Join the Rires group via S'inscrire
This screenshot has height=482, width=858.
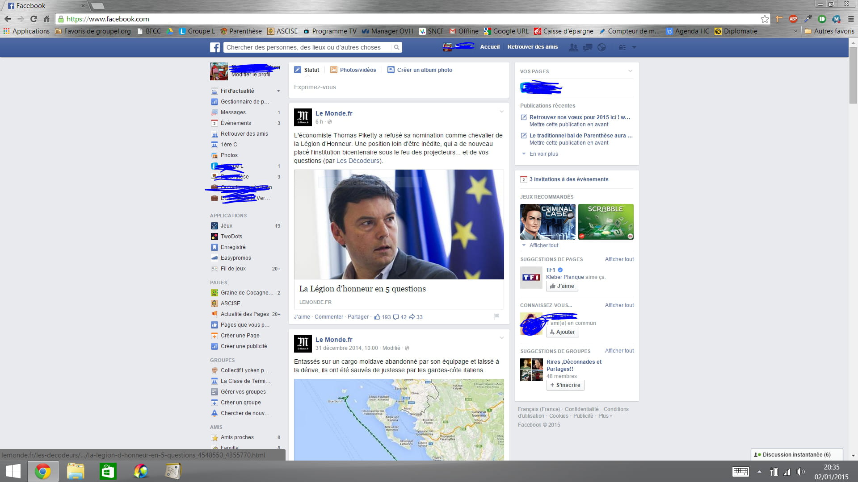click(x=565, y=385)
